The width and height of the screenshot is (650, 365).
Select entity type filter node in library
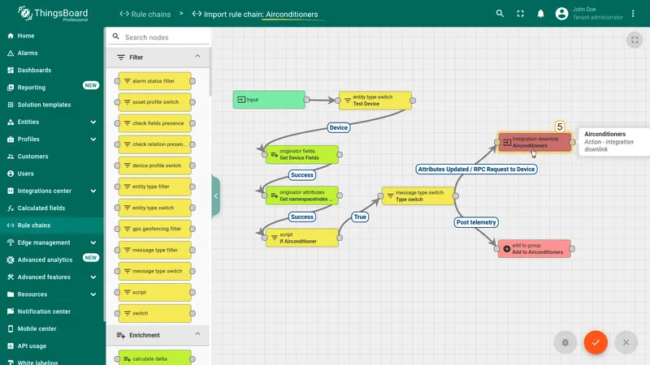coord(154,187)
